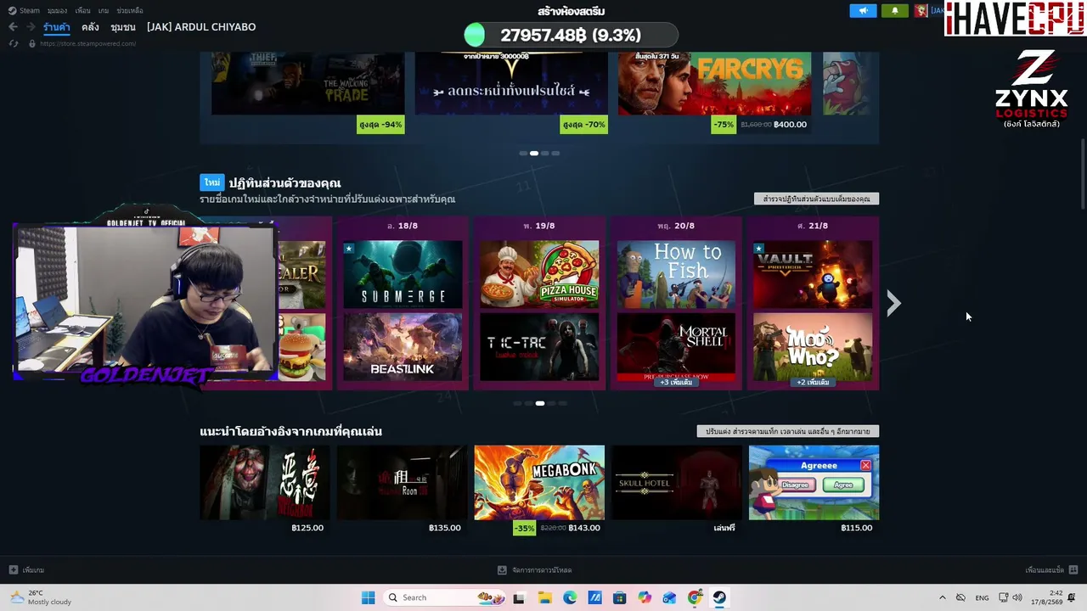Open the [JAK] ARDUL CHIYABO profile tab
This screenshot has width=1087, height=611.
201,27
